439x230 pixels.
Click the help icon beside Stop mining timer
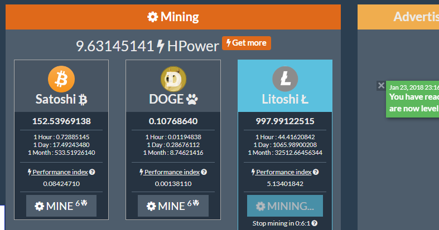[315, 223]
